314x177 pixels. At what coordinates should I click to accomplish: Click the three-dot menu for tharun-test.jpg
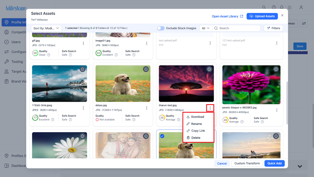210,108
